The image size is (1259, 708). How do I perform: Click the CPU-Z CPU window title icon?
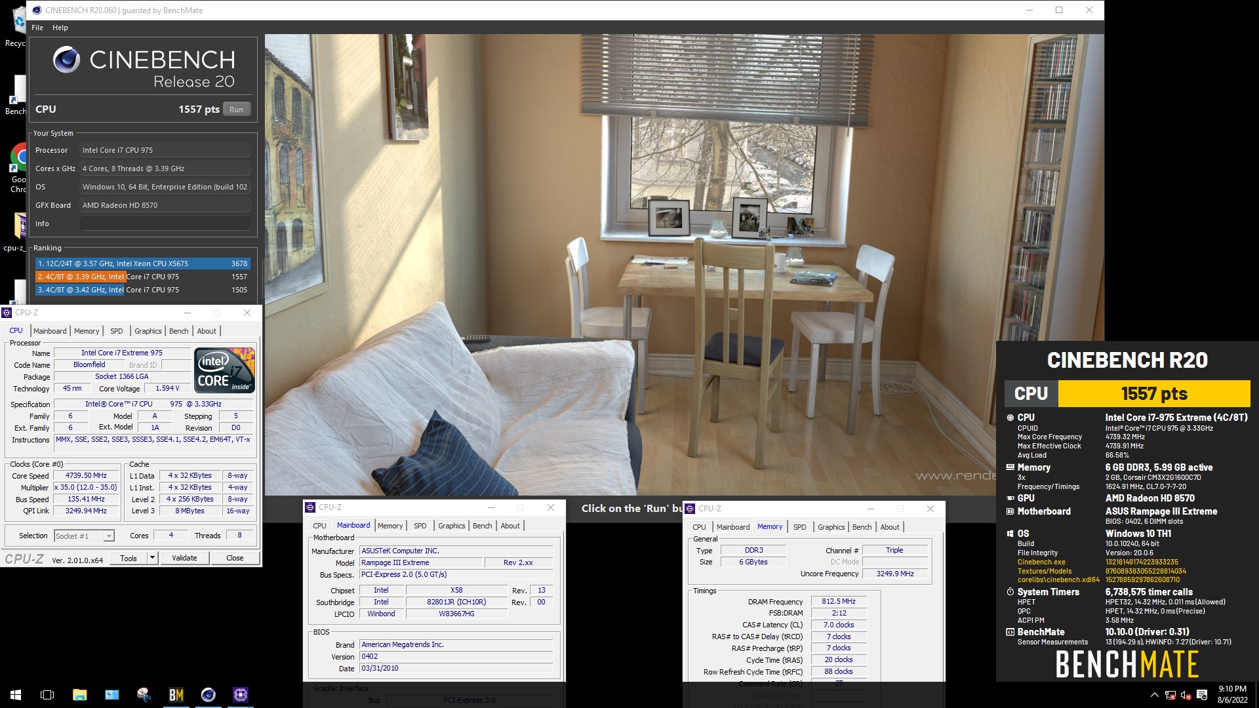pyautogui.click(x=7, y=313)
